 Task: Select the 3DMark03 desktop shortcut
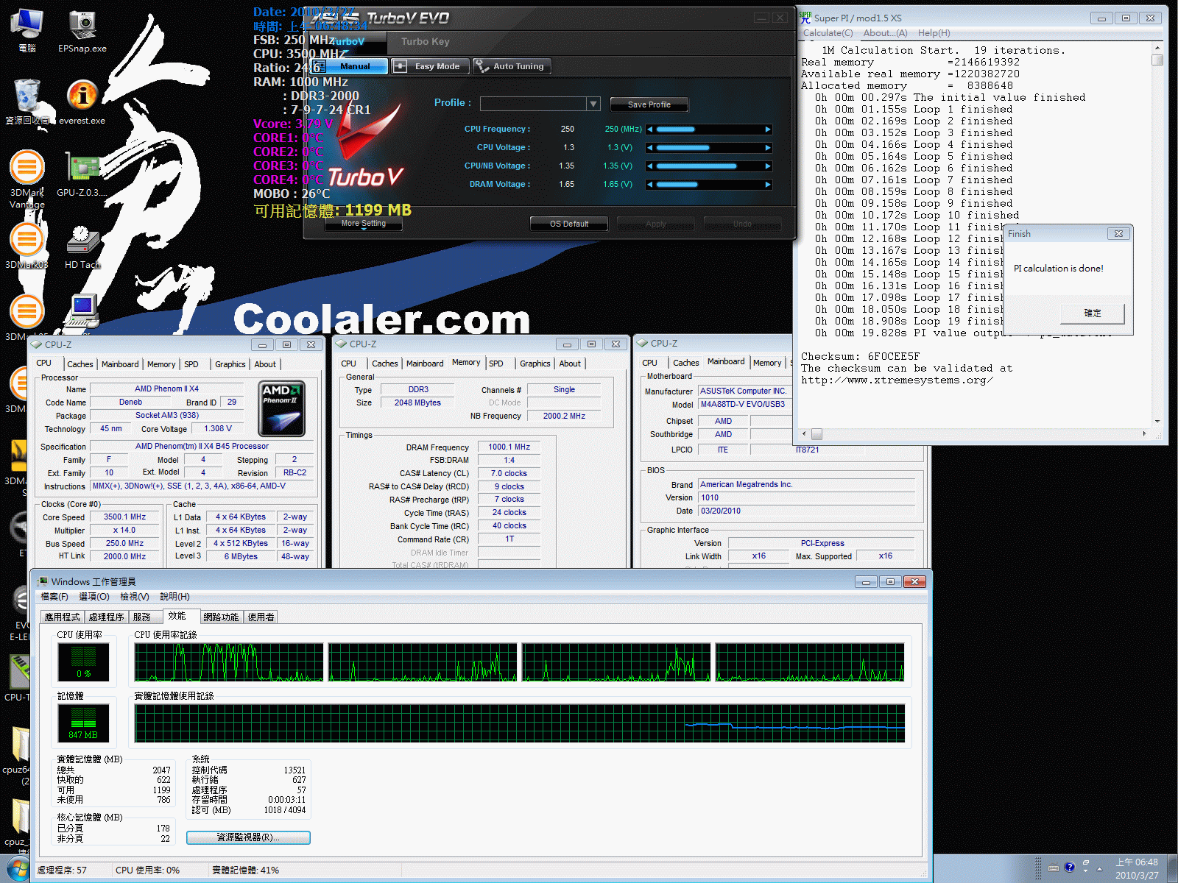(x=27, y=246)
